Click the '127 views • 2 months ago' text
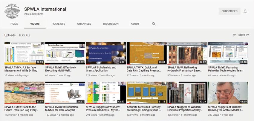This screenshot has height=121, width=254. click(x=100, y=75)
